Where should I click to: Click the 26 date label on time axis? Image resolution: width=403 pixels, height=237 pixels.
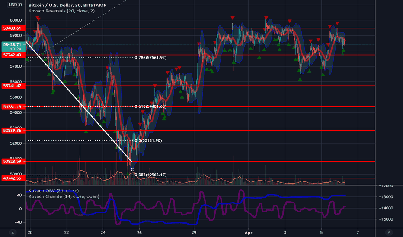(x=139, y=233)
